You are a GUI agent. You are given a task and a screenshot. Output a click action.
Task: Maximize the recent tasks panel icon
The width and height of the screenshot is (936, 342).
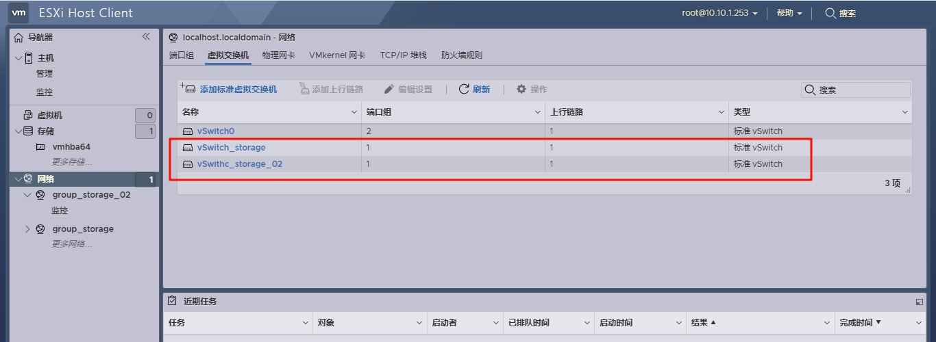pos(919,302)
